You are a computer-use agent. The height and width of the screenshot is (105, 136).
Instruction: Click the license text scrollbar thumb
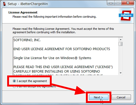121,44
